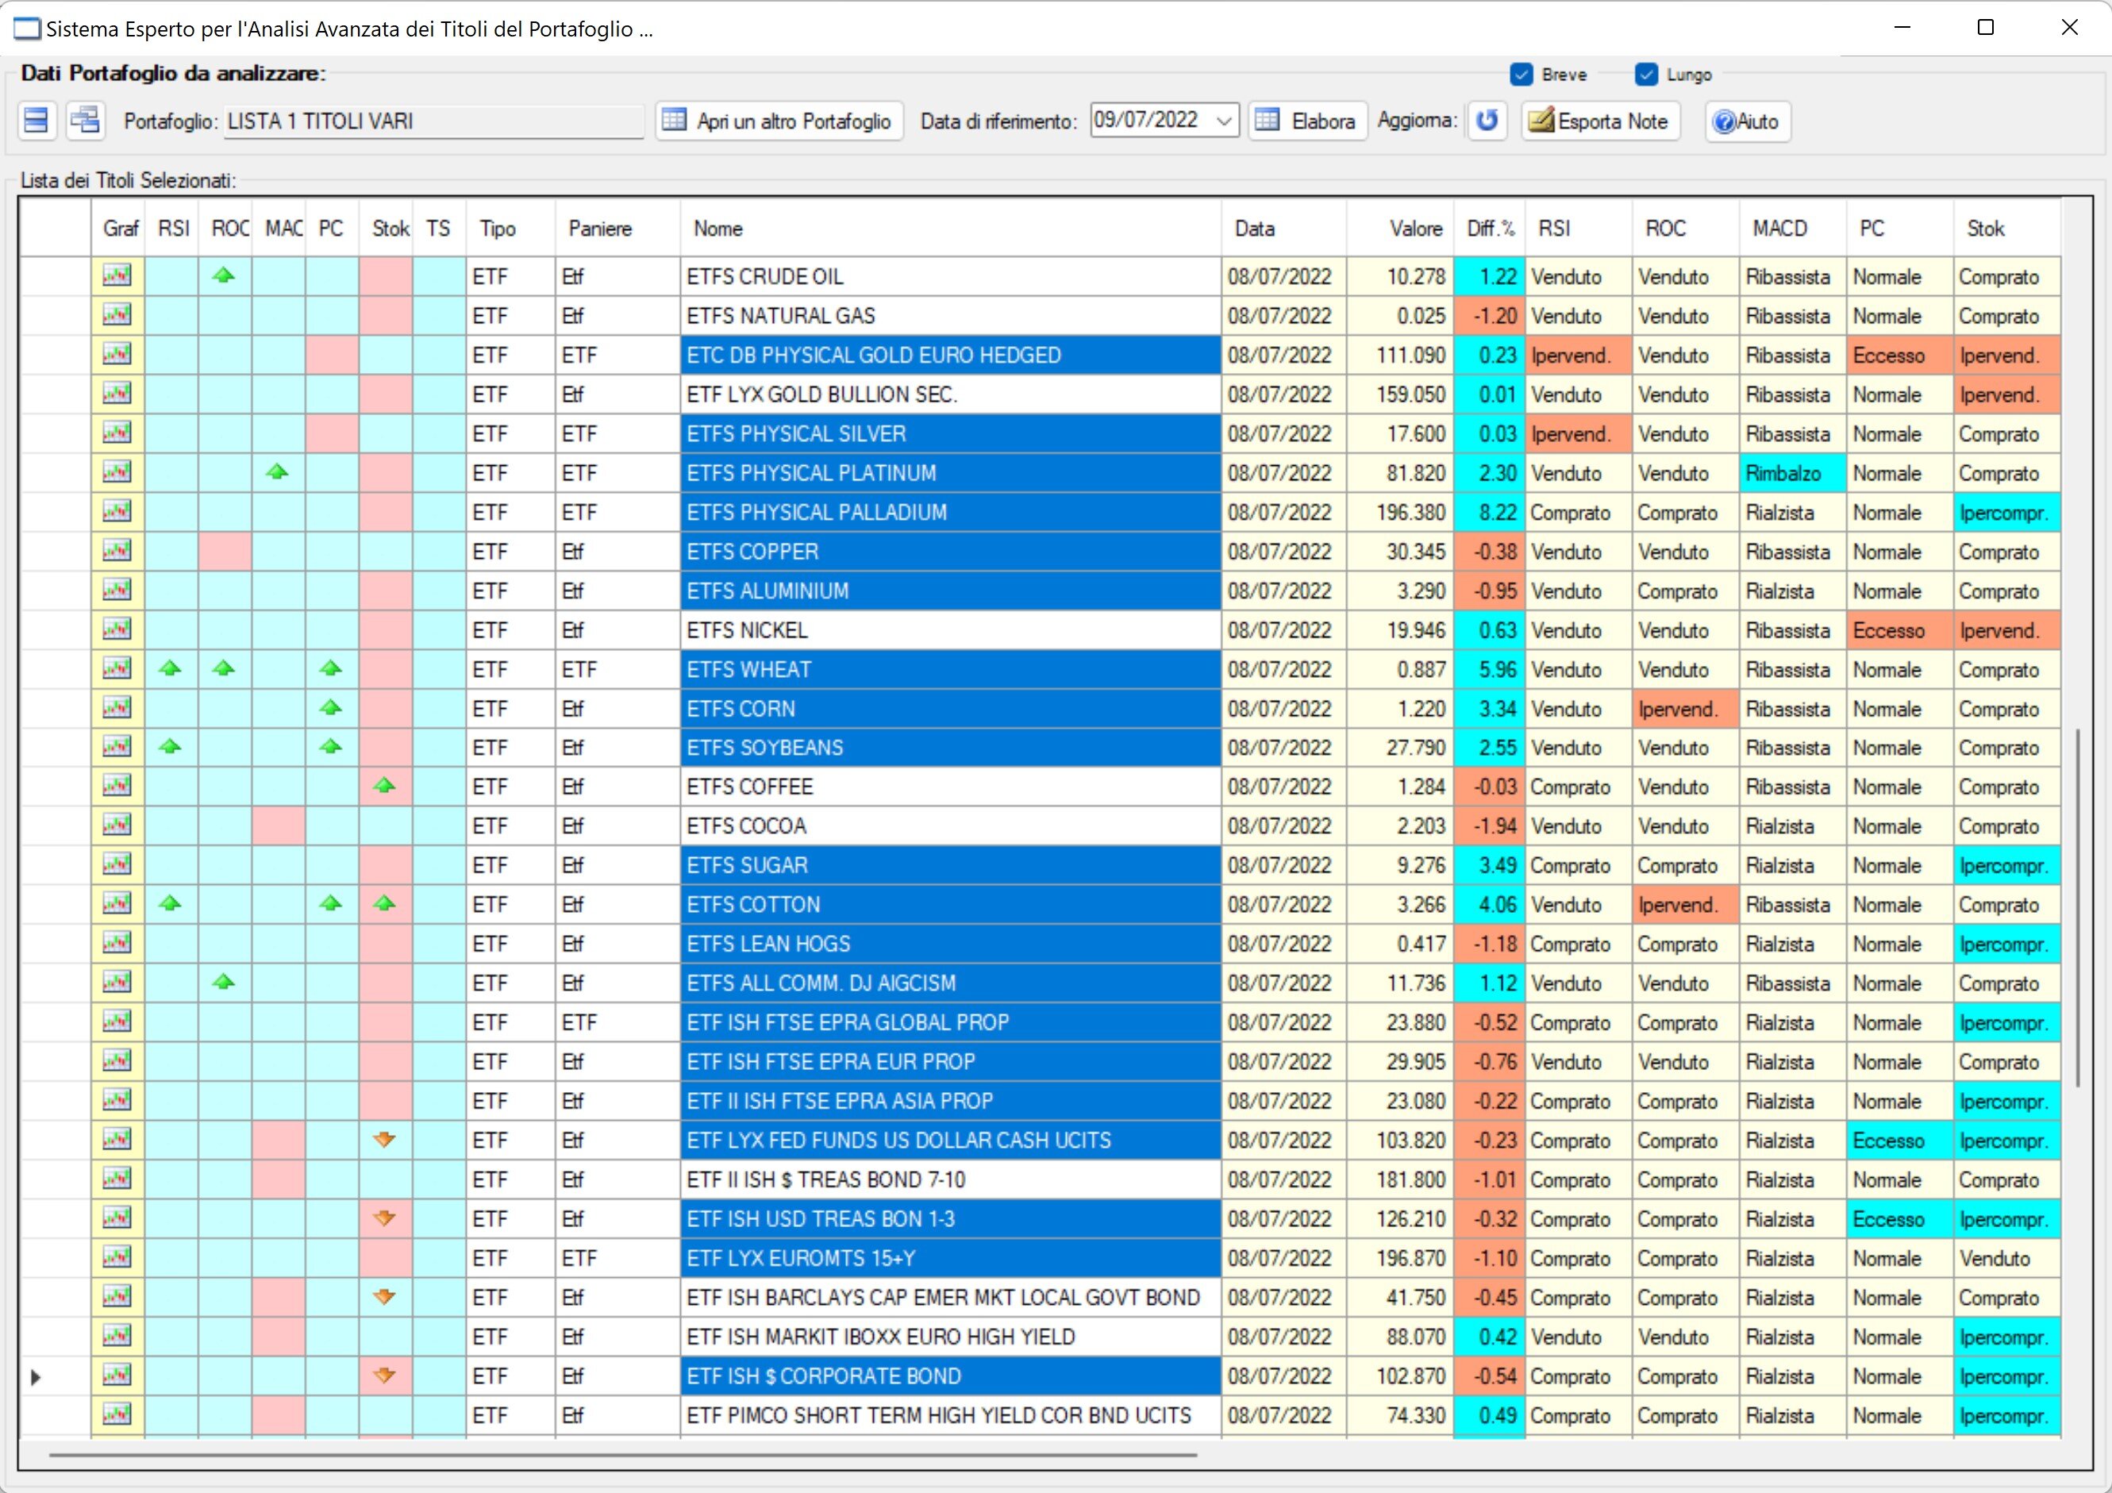Screen dimensions: 2112x1493
Task: Uncheck the Breve checkbox
Action: click(1521, 75)
